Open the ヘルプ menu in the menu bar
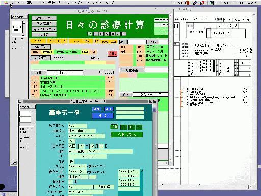The width and height of the screenshot is (261, 196). tap(110, 3)
